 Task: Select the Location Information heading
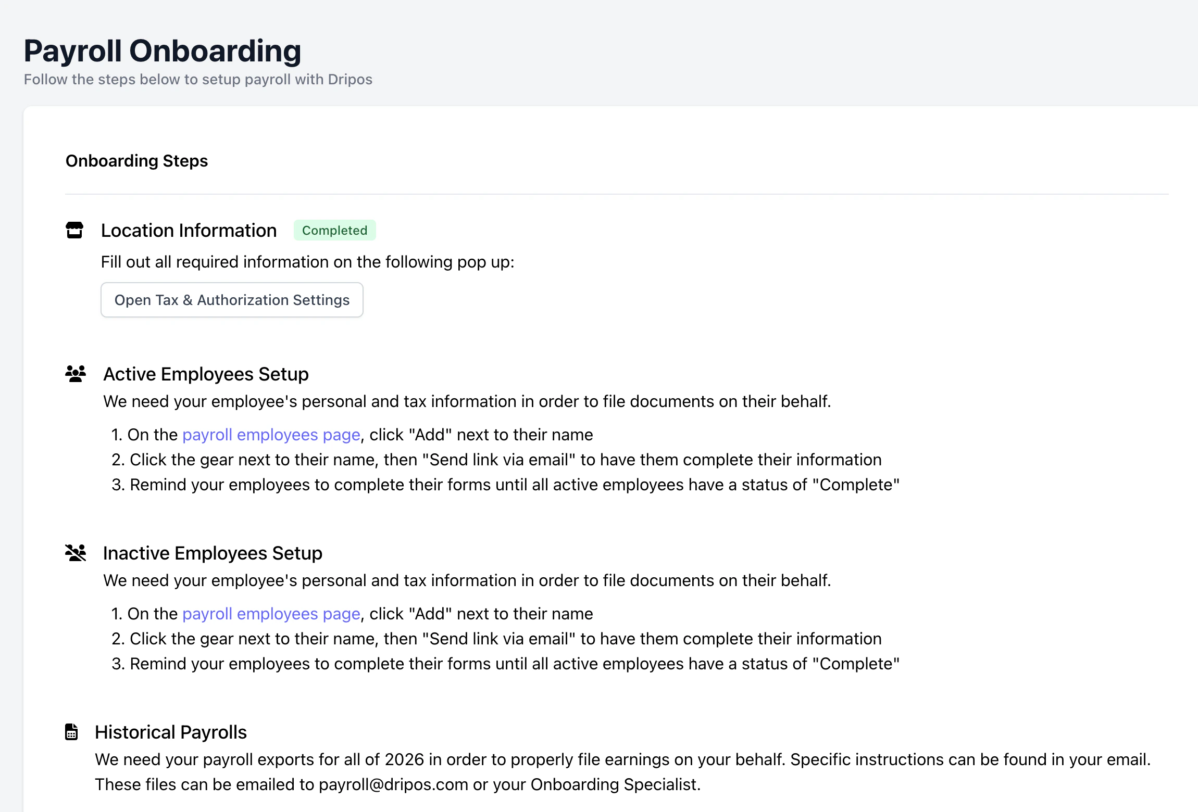[x=189, y=230]
